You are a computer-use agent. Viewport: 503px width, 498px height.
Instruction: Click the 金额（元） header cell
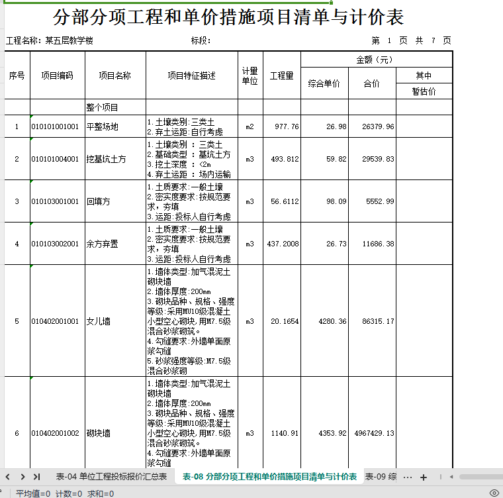point(377,60)
